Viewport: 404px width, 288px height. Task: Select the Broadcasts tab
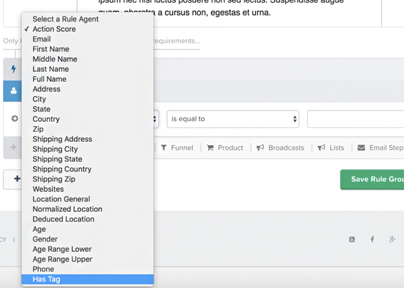pyautogui.click(x=280, y=148)
